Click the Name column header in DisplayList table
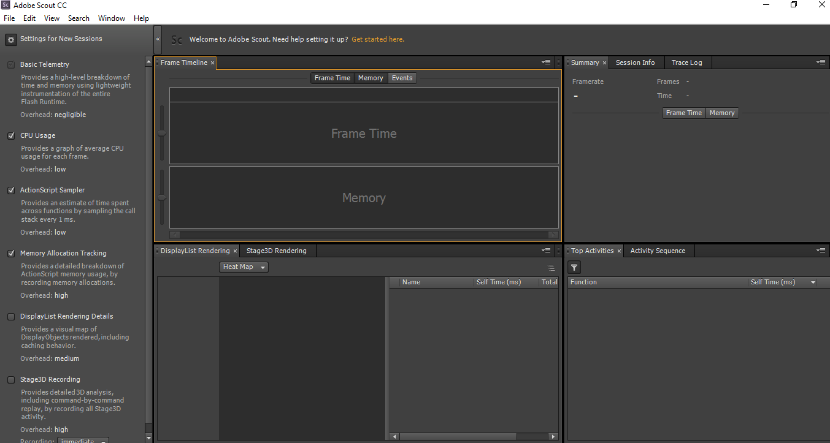 click(x=436, y=282)
